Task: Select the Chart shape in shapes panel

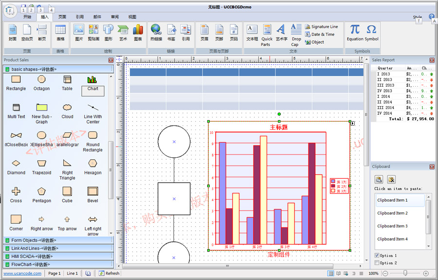Action: (92, 82)
